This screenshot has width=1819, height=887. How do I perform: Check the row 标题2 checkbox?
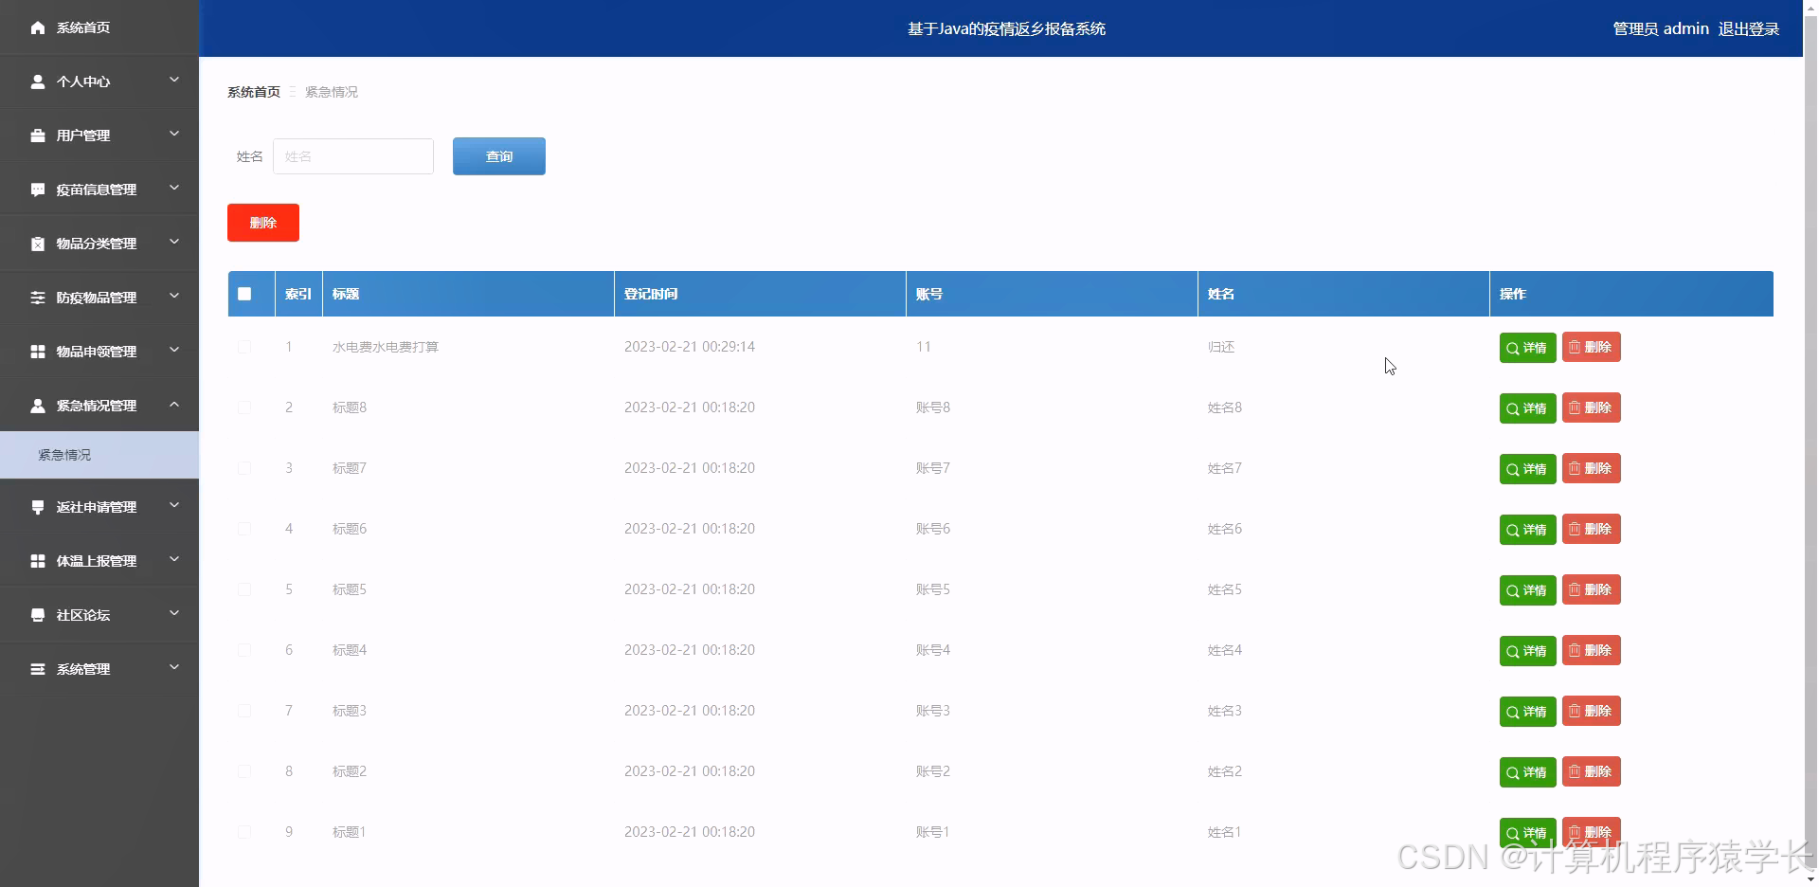click(244, 771)
